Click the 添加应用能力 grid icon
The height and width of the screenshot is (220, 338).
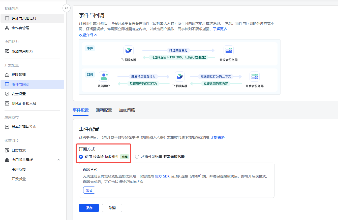(7, 51)
